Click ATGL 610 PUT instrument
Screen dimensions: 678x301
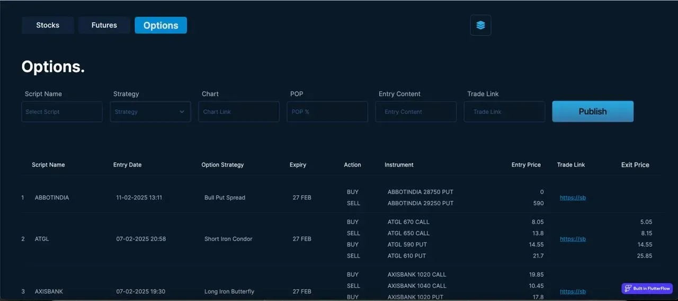407,256
